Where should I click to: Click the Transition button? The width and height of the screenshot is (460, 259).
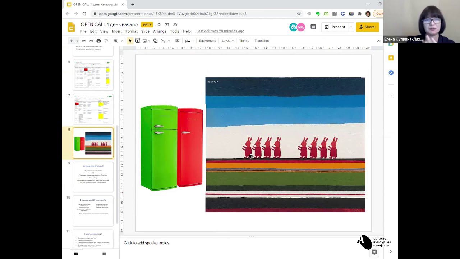tap(262, 41)
